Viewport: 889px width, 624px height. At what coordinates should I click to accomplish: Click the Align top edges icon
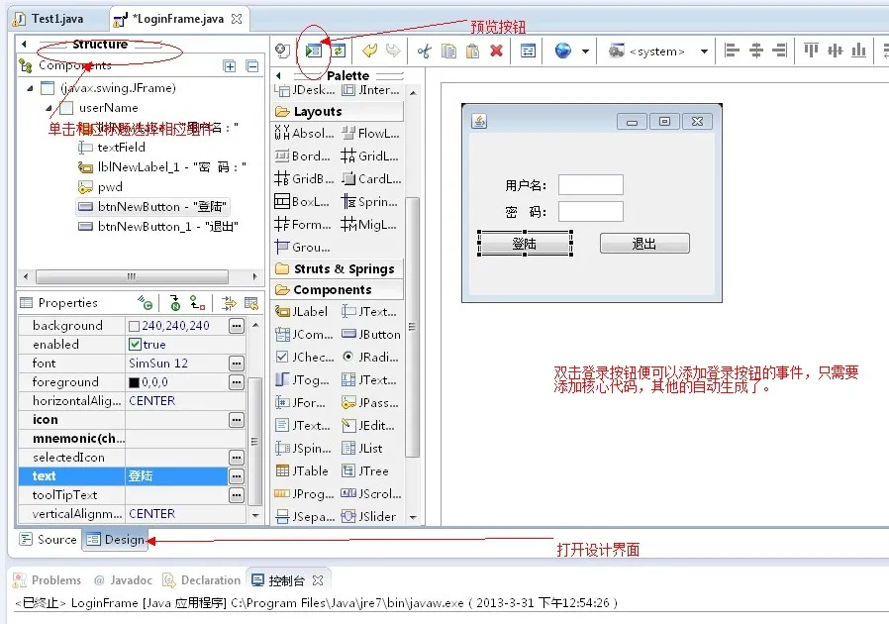pos(812,52)
